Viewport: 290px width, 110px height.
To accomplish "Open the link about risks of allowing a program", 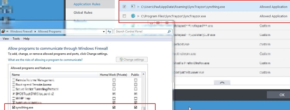I will pos(45,60).
